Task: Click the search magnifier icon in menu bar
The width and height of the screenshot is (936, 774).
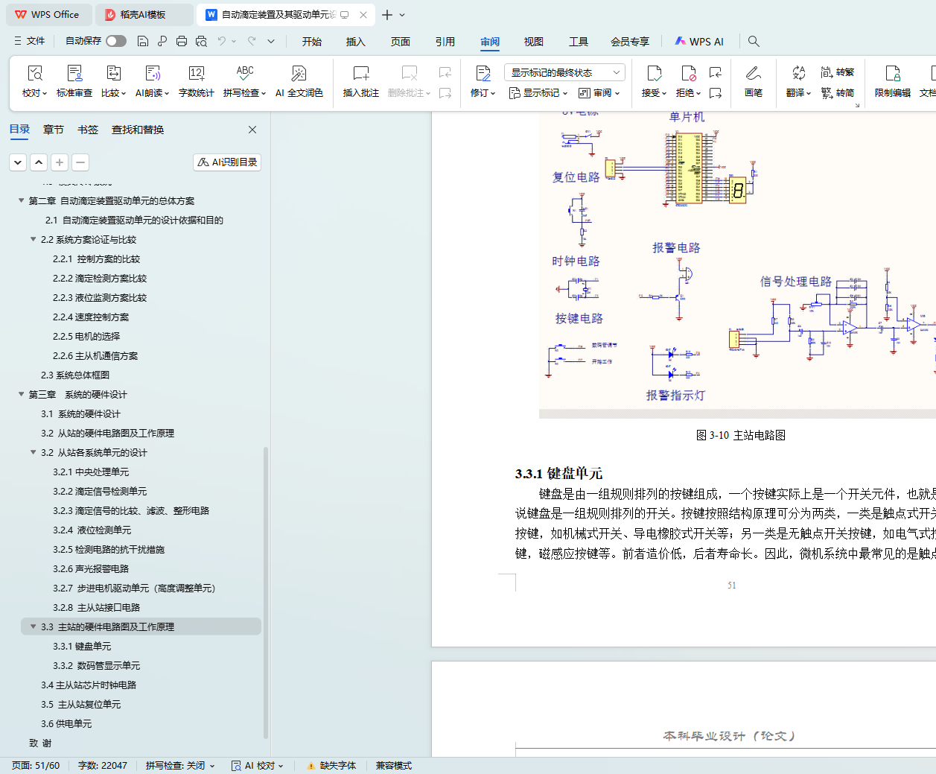Action: (x=754, y=42)
